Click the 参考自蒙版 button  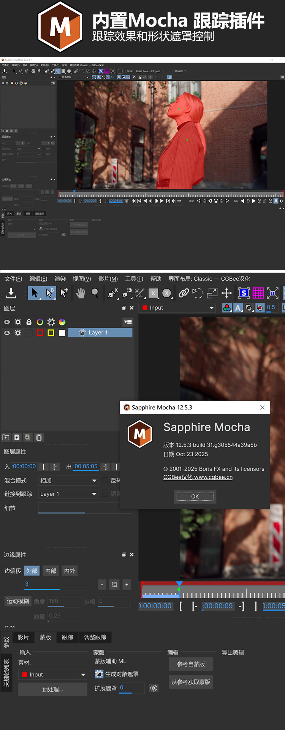tap(191, 664)
